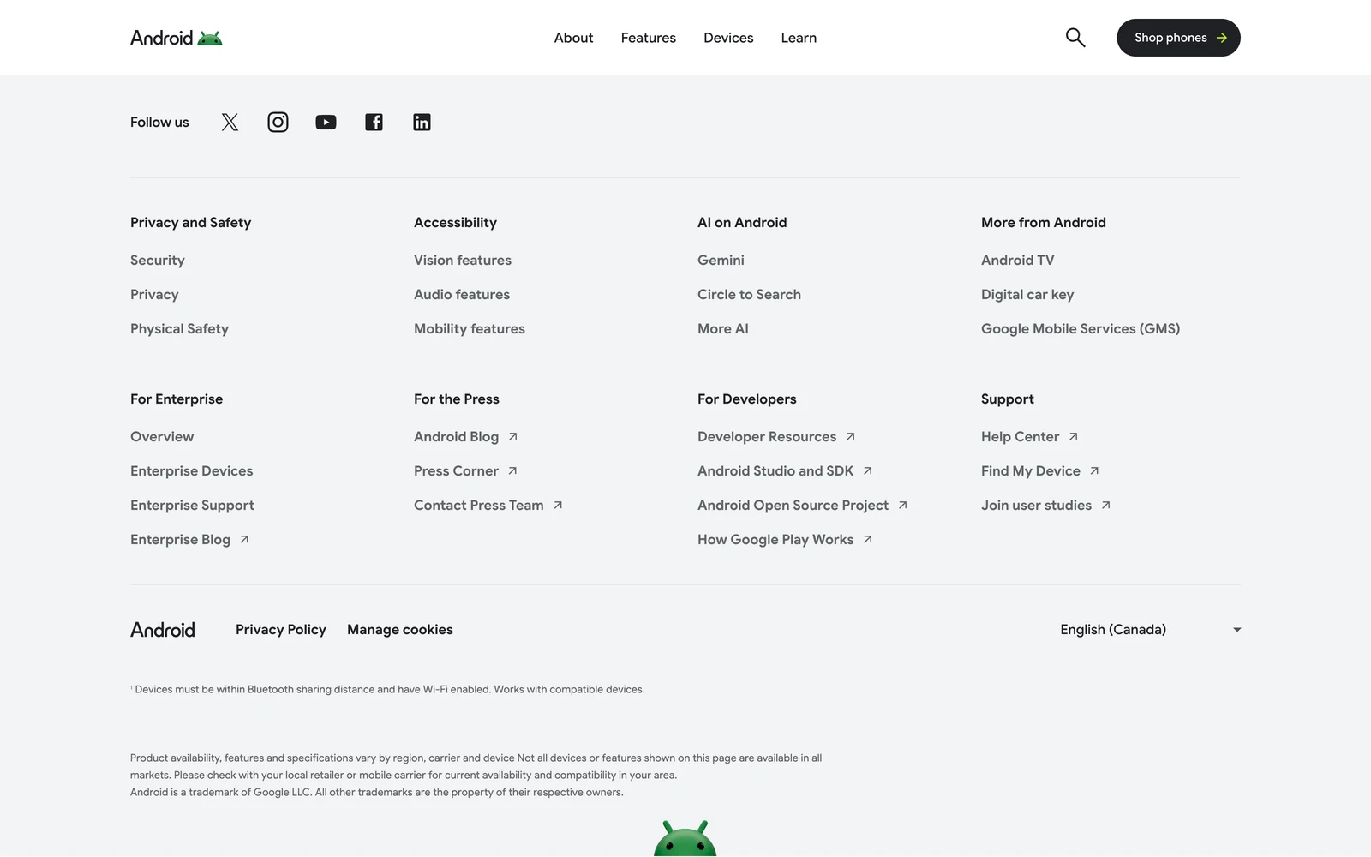
Task: Click the arrow icon beside Enterprise Blog
Action: [x=244, y=540]
